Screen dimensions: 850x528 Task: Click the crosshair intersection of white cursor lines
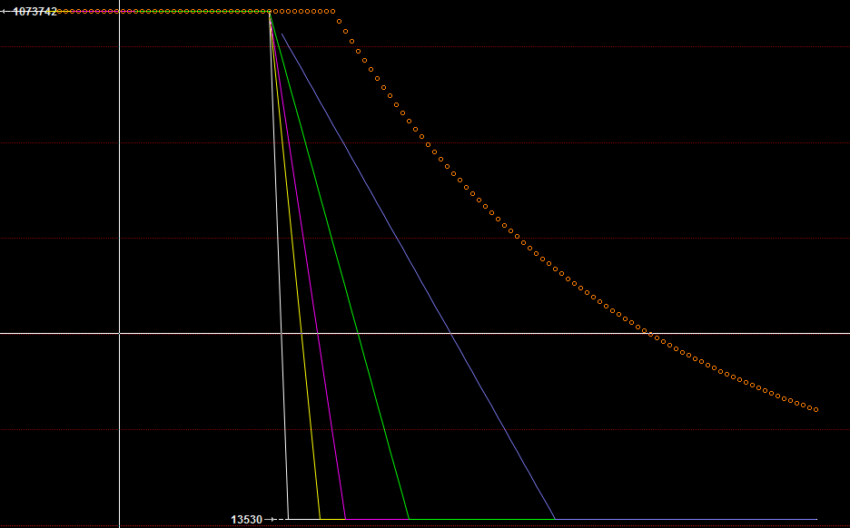(119, 333)
